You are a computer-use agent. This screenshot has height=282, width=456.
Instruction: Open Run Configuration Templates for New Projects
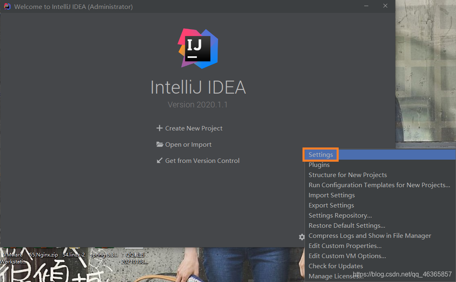point(380,185)
